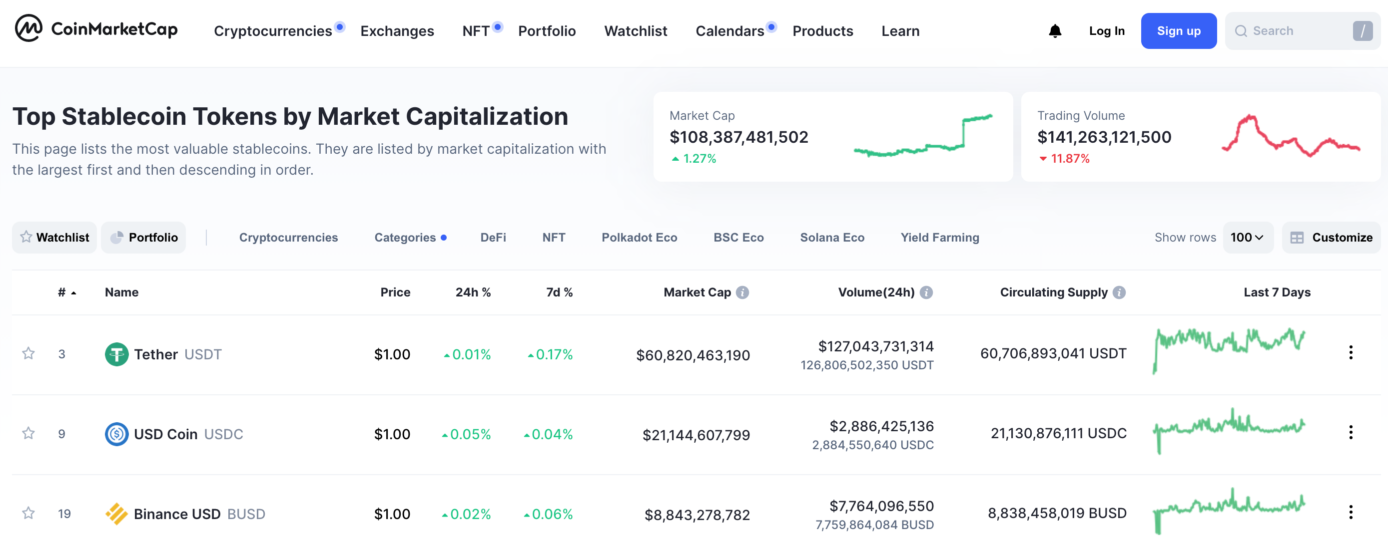Image resolution: width=1388 pixels, height=551 pixels.
Task: Click the Log In link
Action: click(x=1107, y=30)
